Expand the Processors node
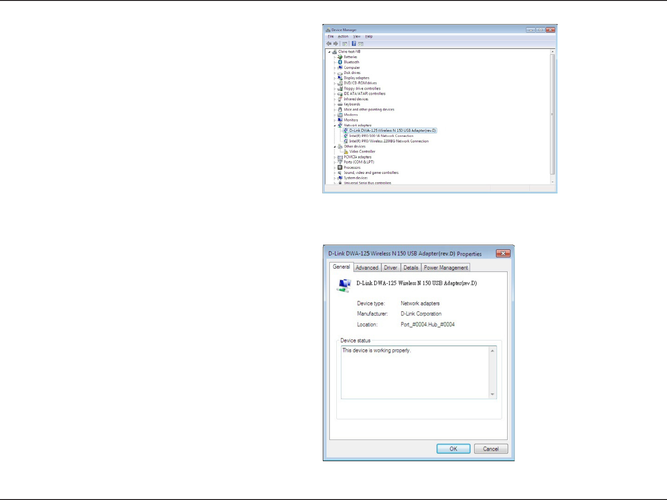667x500 pixels. click(x=334, y=167)
